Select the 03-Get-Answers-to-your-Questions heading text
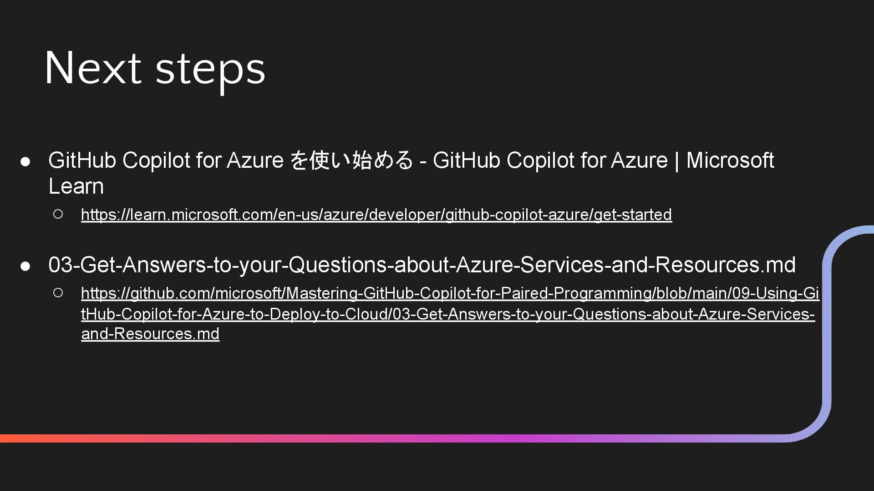 [x=422, y=265]
